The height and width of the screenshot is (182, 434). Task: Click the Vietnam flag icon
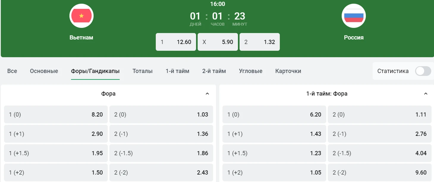(x=81, y=16)
